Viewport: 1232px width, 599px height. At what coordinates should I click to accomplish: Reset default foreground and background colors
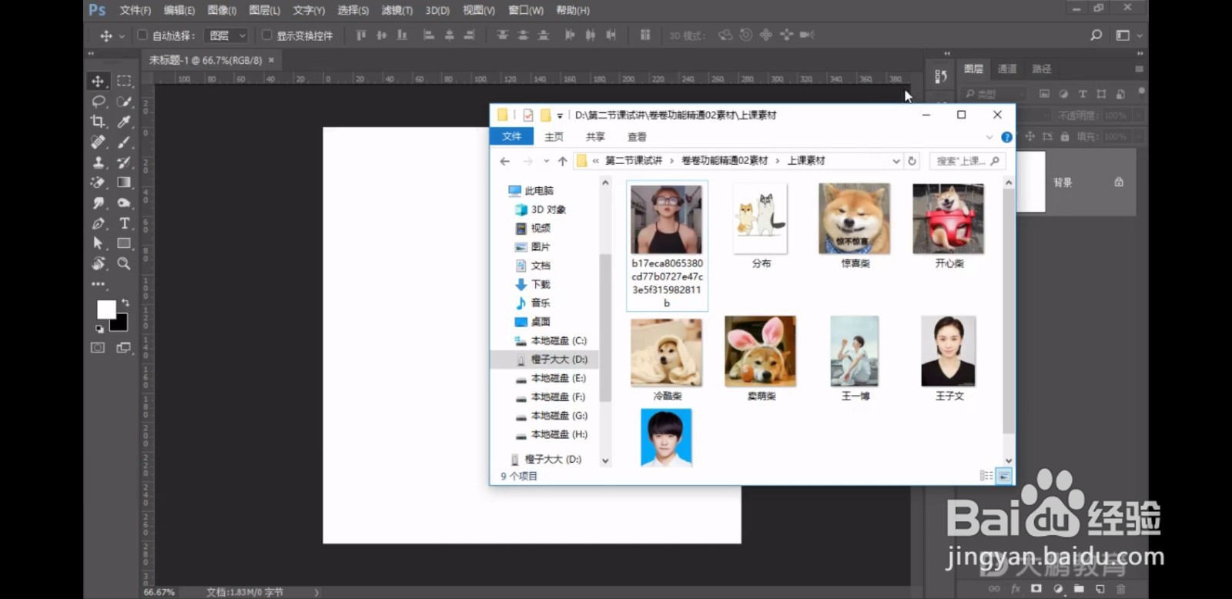coord(99,329)
